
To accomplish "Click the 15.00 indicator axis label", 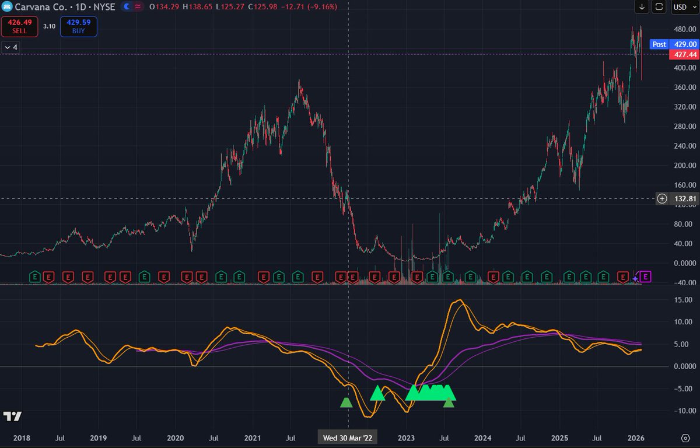I will (x=684, y=300).
